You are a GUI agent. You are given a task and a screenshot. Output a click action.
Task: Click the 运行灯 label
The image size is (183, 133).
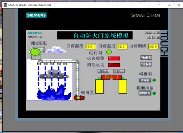(96, 52)
